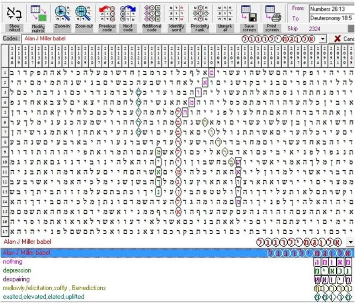Select matrix row number 5 header
This screenshot has height=303, width=355.
point(5,112)
